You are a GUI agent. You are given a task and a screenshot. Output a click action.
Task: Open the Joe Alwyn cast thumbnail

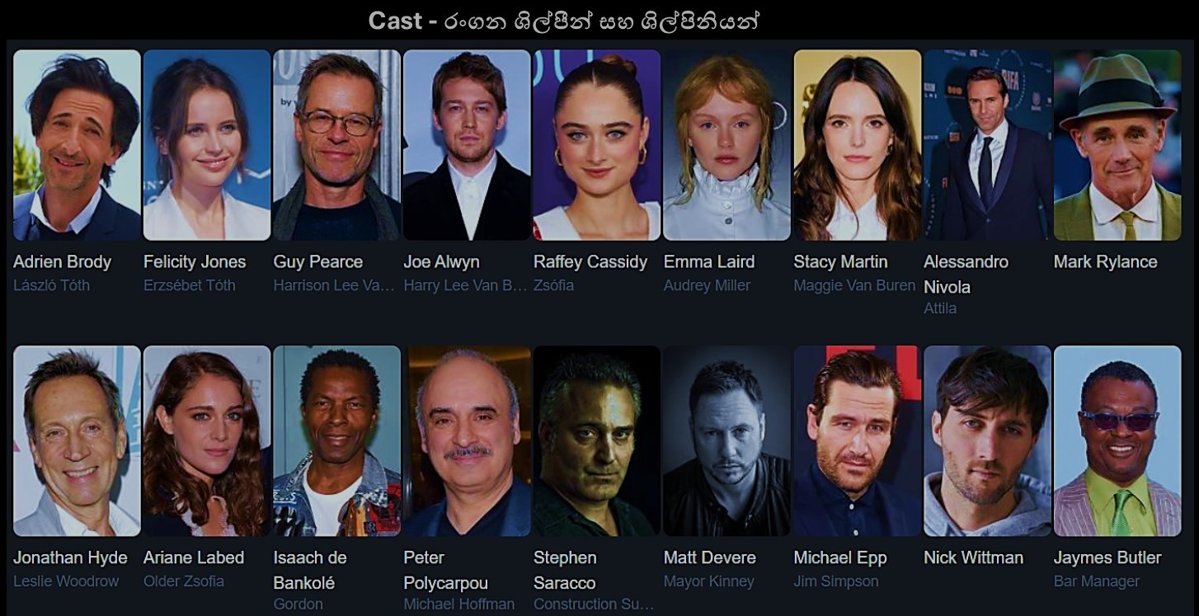467,145
